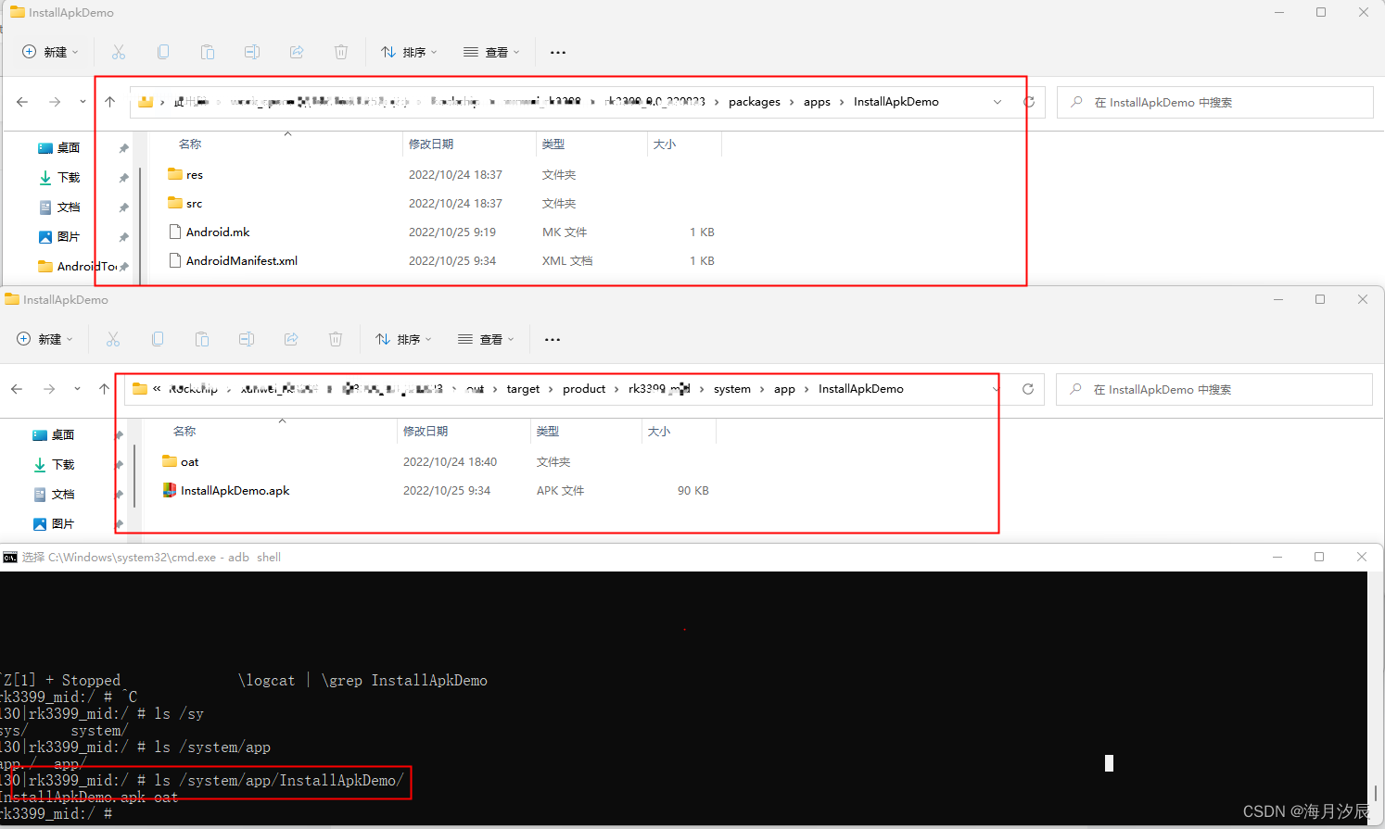Click the Cut icon in the top toolbar

tap(119, 52)
